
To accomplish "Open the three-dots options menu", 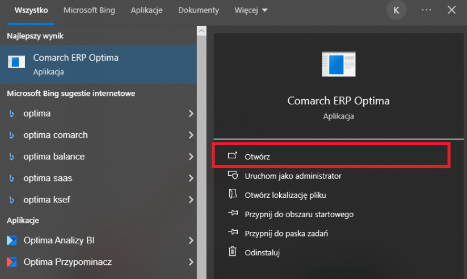I will coord(426,10).
